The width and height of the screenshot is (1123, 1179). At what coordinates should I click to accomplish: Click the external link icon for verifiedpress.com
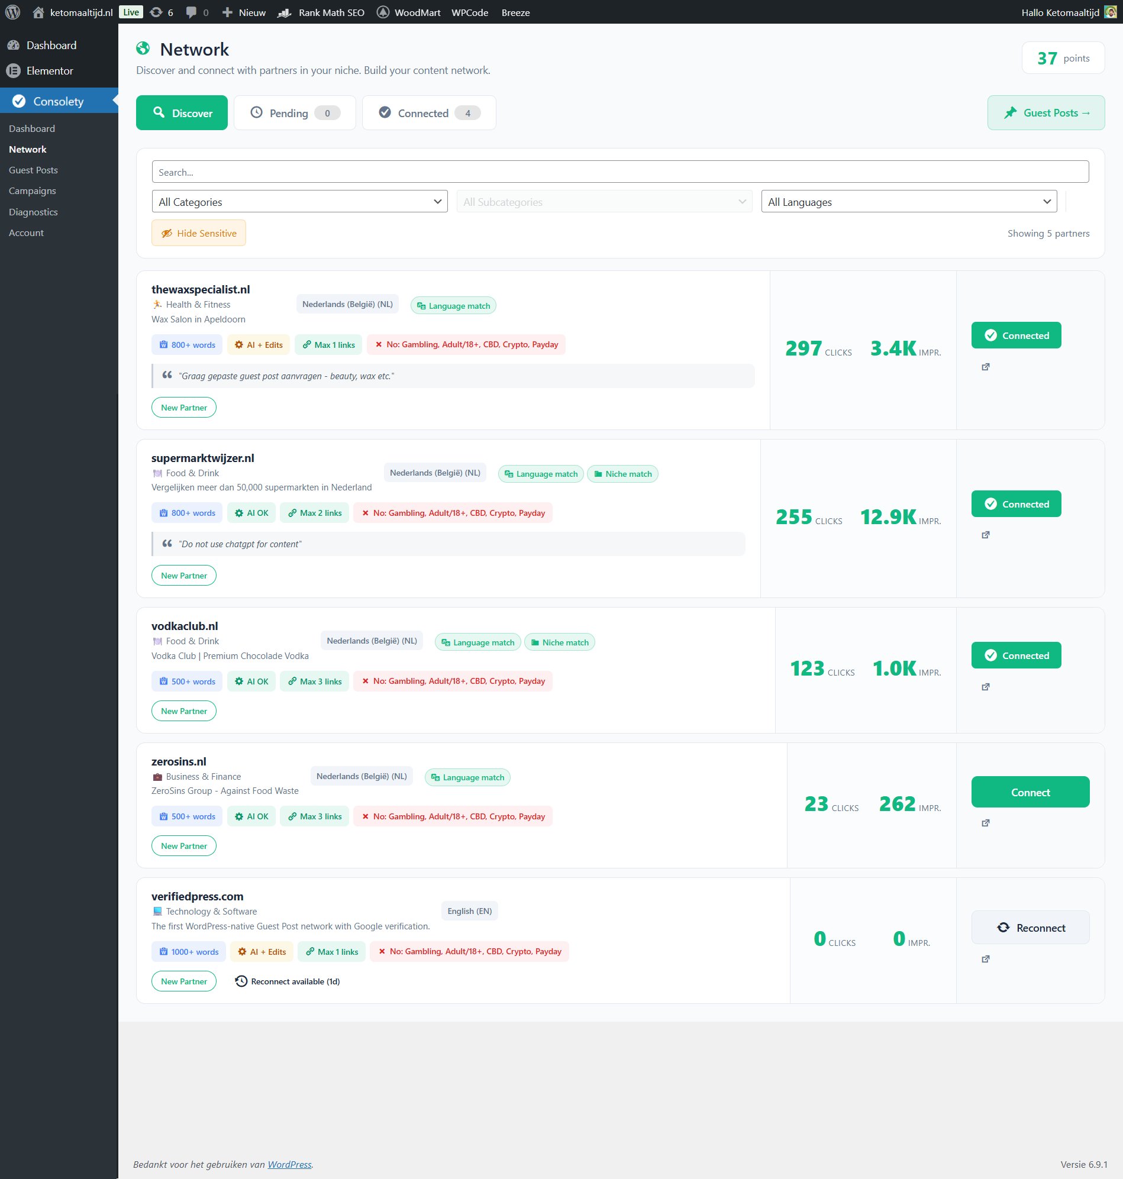click(x=986, y=960)
